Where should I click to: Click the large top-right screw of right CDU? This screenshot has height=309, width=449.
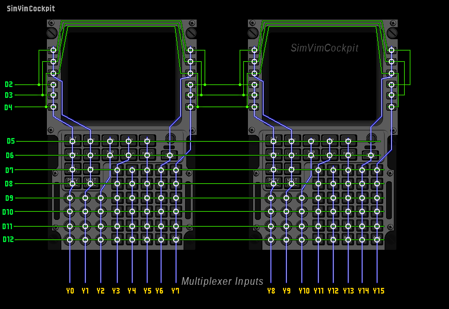(x=392, y=33)
